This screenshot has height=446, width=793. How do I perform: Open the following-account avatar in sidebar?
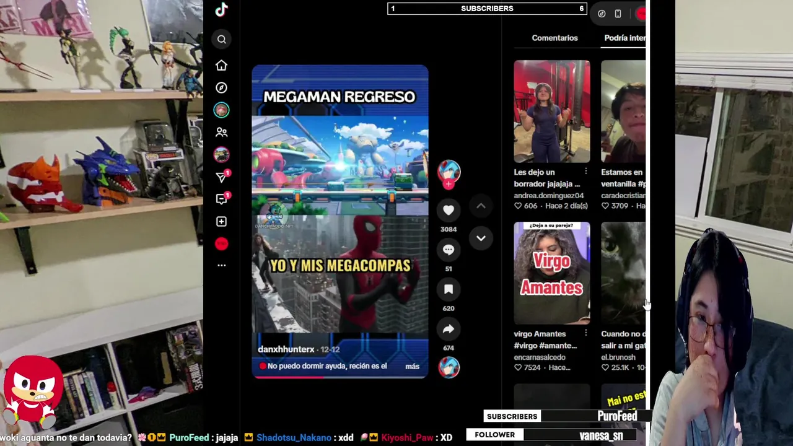coord(221,110)
